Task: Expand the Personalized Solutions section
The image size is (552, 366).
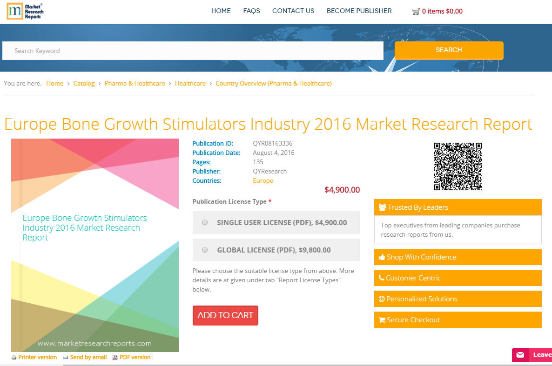Action: (458, 299)
